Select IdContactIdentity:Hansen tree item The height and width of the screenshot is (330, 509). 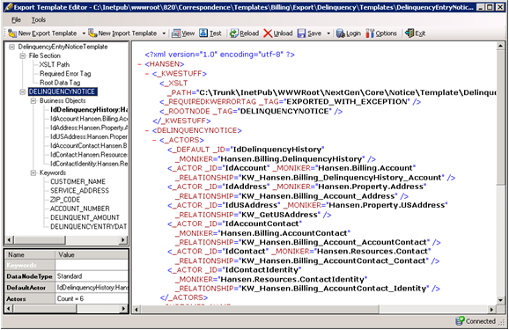click(89, 164)
